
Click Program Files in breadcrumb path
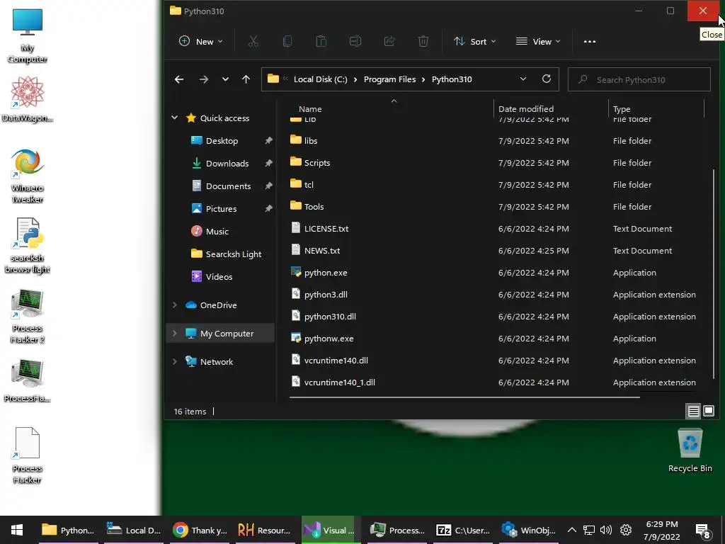tap(389, 79)
